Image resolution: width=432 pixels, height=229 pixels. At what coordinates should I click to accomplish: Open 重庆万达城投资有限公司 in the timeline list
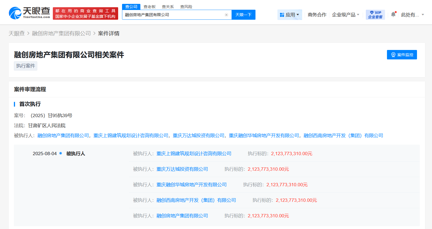(x=182, y=169)
